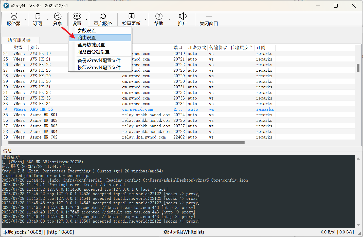Image resolution: width=363 pixels, height=237 pixels.
Task: Click the log panel scroll-down arrow
Action: tap(358, 225)
